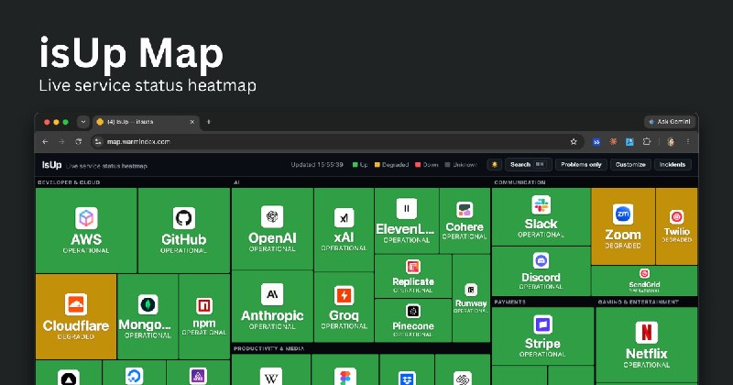The height and width of the screenshot is (385, 733).
Task: Click the red Down legend swatch
Action: pyautogui.click(x=418, y=165)
